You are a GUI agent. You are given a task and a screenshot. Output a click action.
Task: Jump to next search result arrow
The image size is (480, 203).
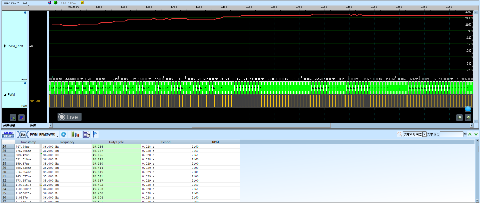(476, 134)
